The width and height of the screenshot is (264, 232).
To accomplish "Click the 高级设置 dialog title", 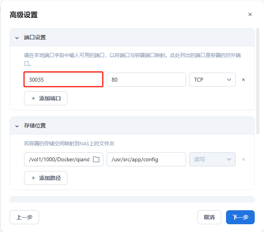I will point(24,15).
